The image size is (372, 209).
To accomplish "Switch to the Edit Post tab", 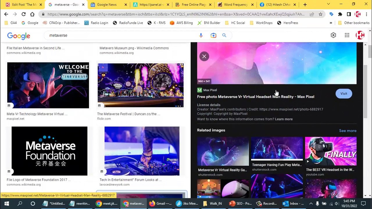I will coord(24,5).
